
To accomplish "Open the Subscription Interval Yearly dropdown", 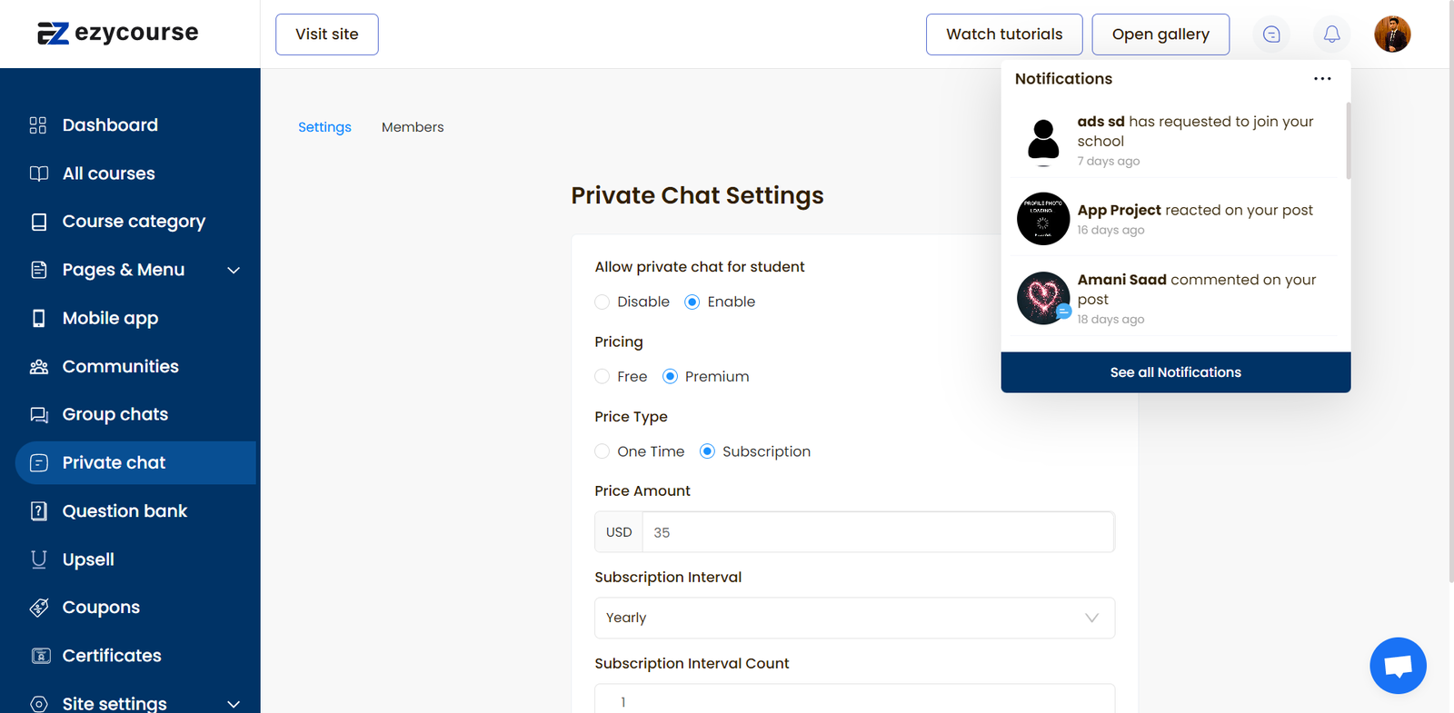I will (854, 619).
